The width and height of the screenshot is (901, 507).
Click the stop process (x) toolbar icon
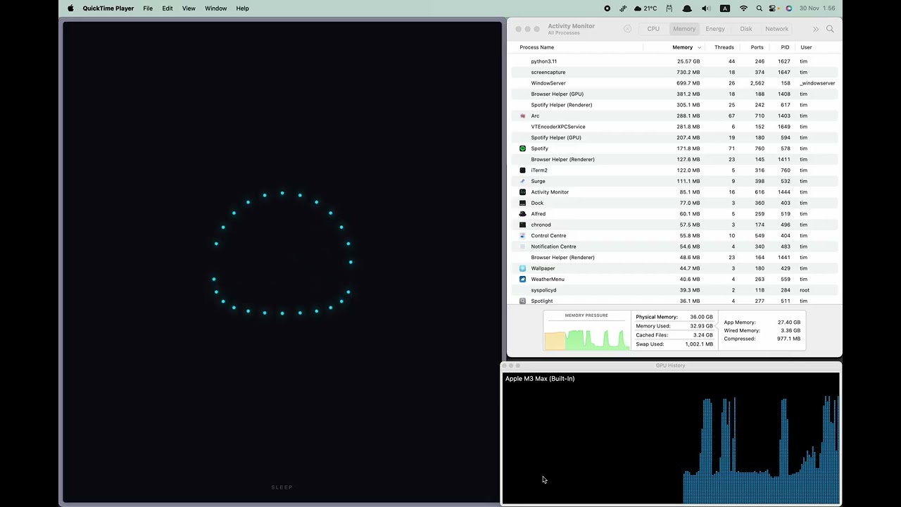[x=627, y=29]
